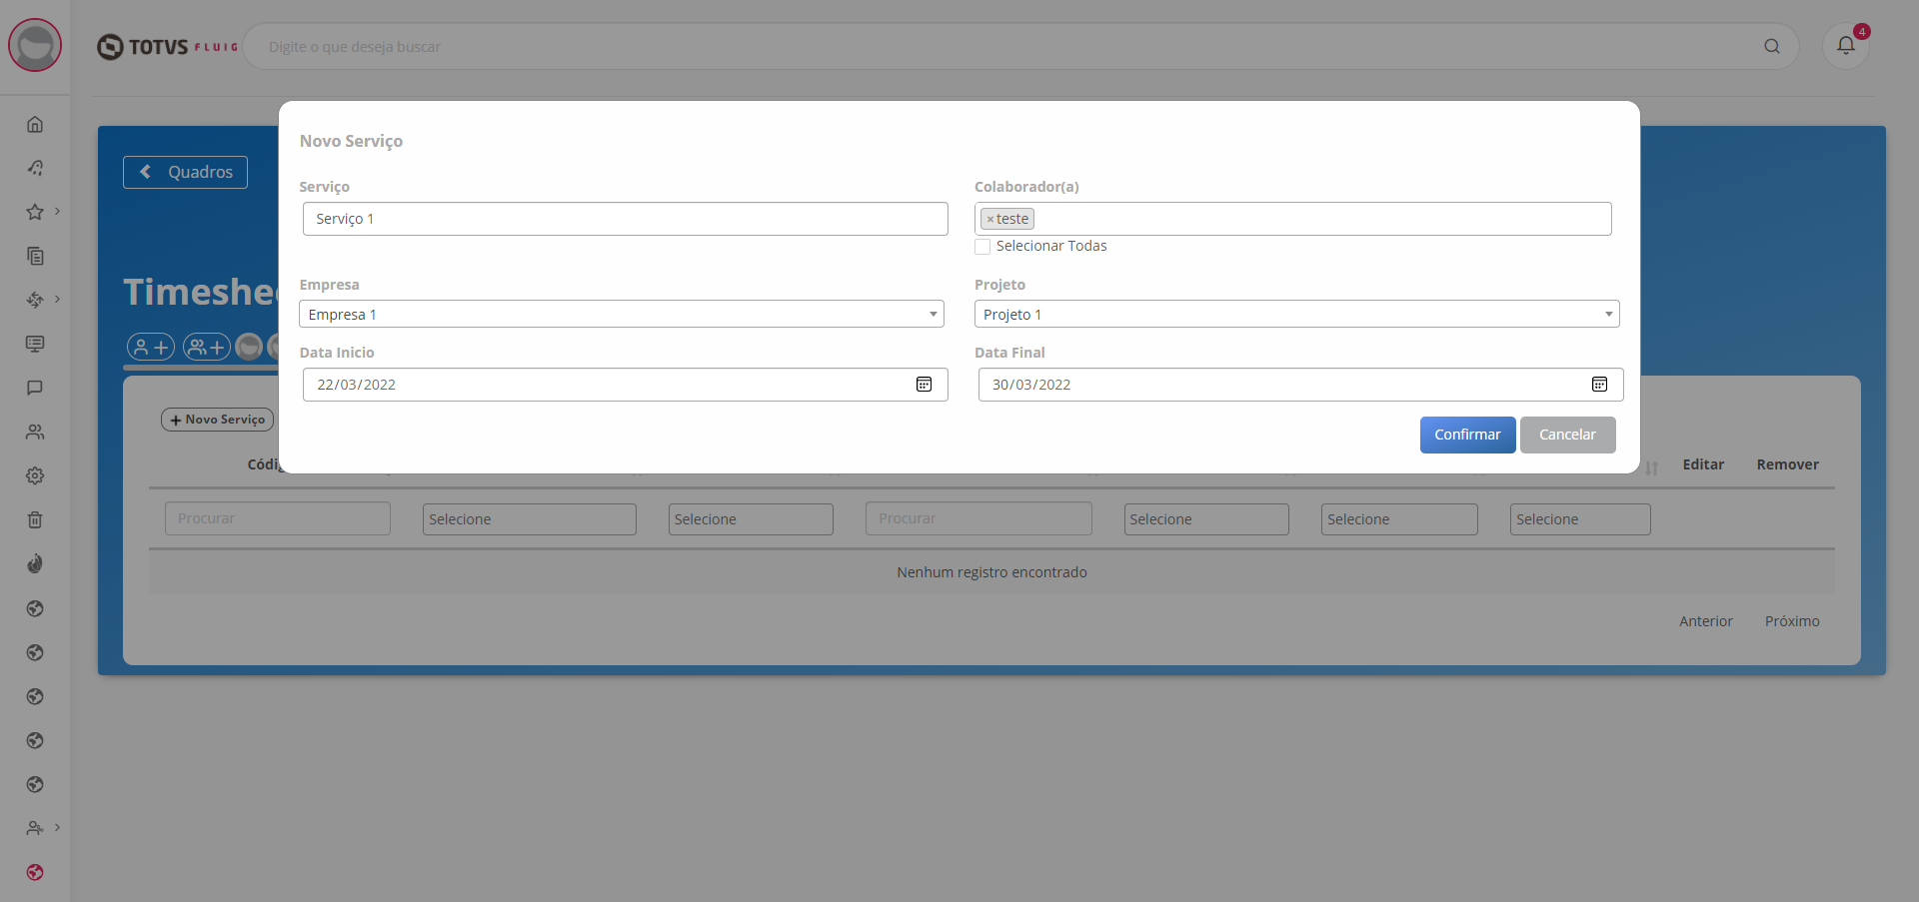Open the trash bin sidebar icon
The image size is (1919, 902).
pos(35,519)
